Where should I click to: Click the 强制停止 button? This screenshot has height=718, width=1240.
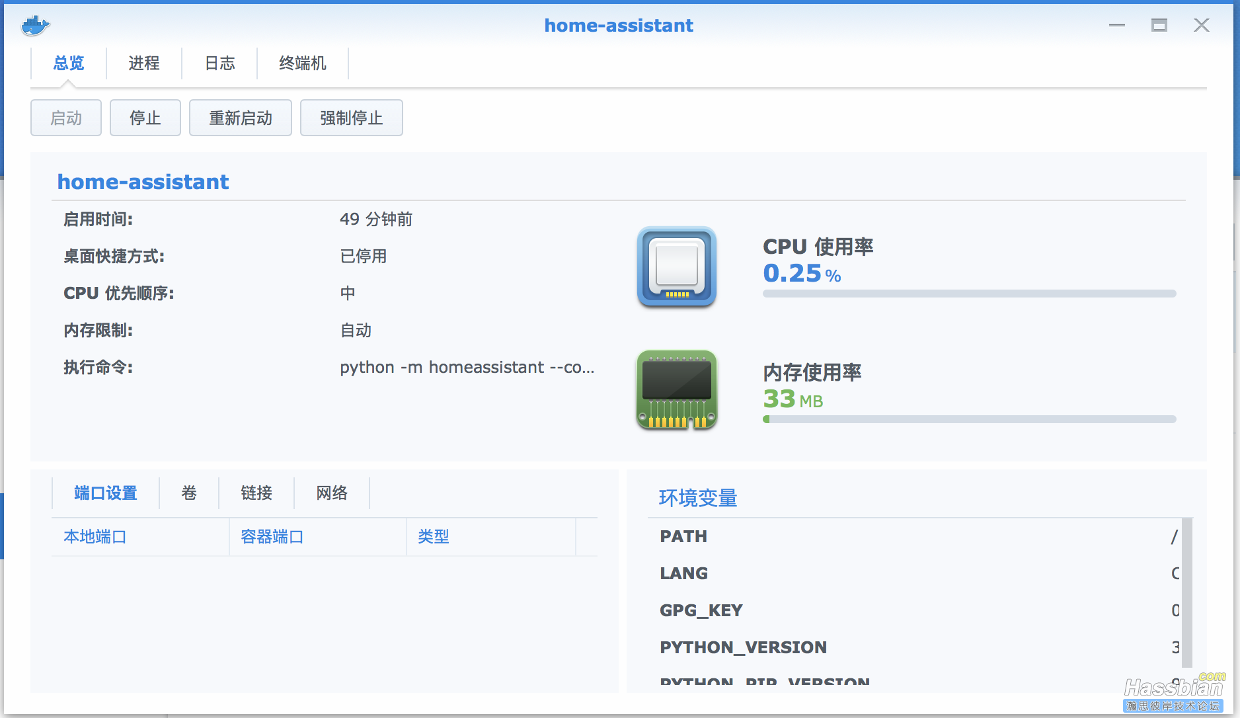(352, 118)
